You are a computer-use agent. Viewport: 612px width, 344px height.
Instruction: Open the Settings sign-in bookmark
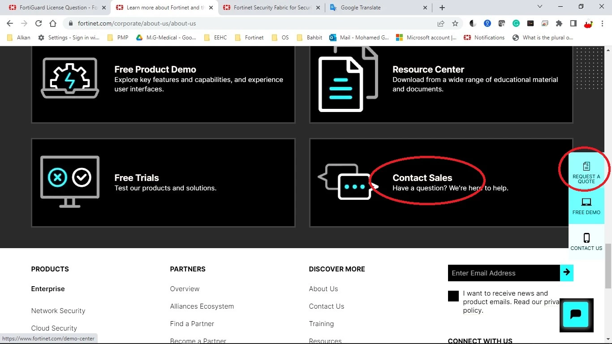click(x=69, y=38)
